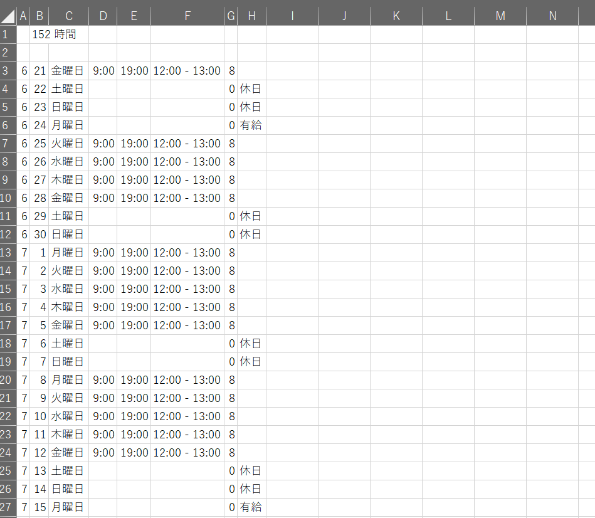
Task: Click 月曜日 in row 6
Action: 67,125
